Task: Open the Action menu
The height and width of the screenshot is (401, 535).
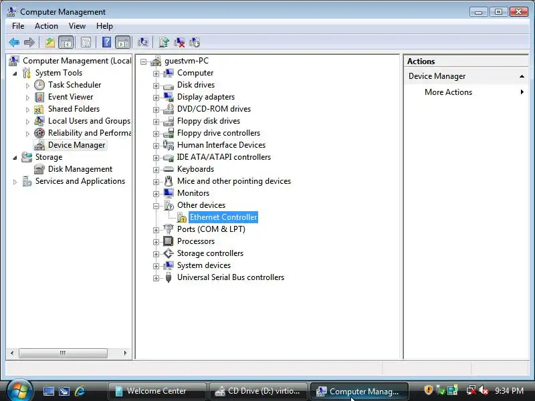Action: [46, 26]
